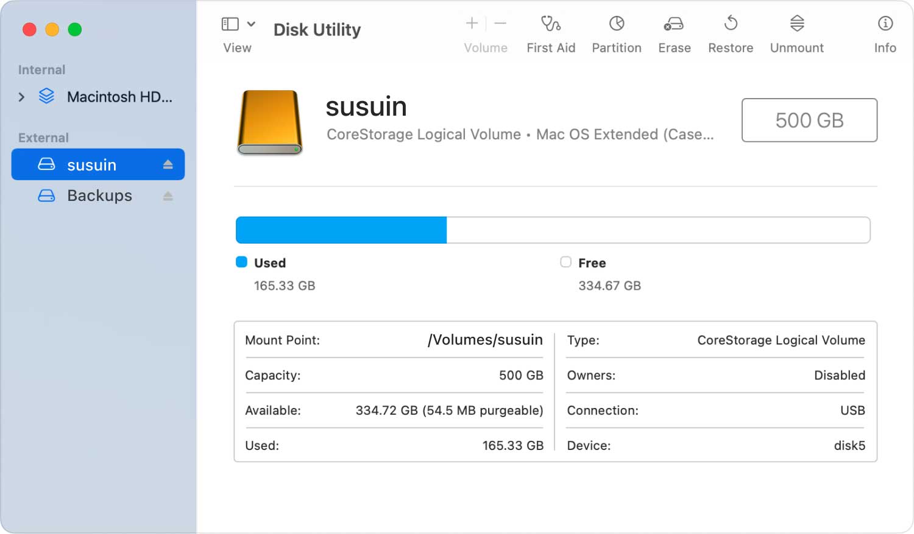
Task: Click the Type CoreStorage Logical Volume value
Action: click(781, 340)
